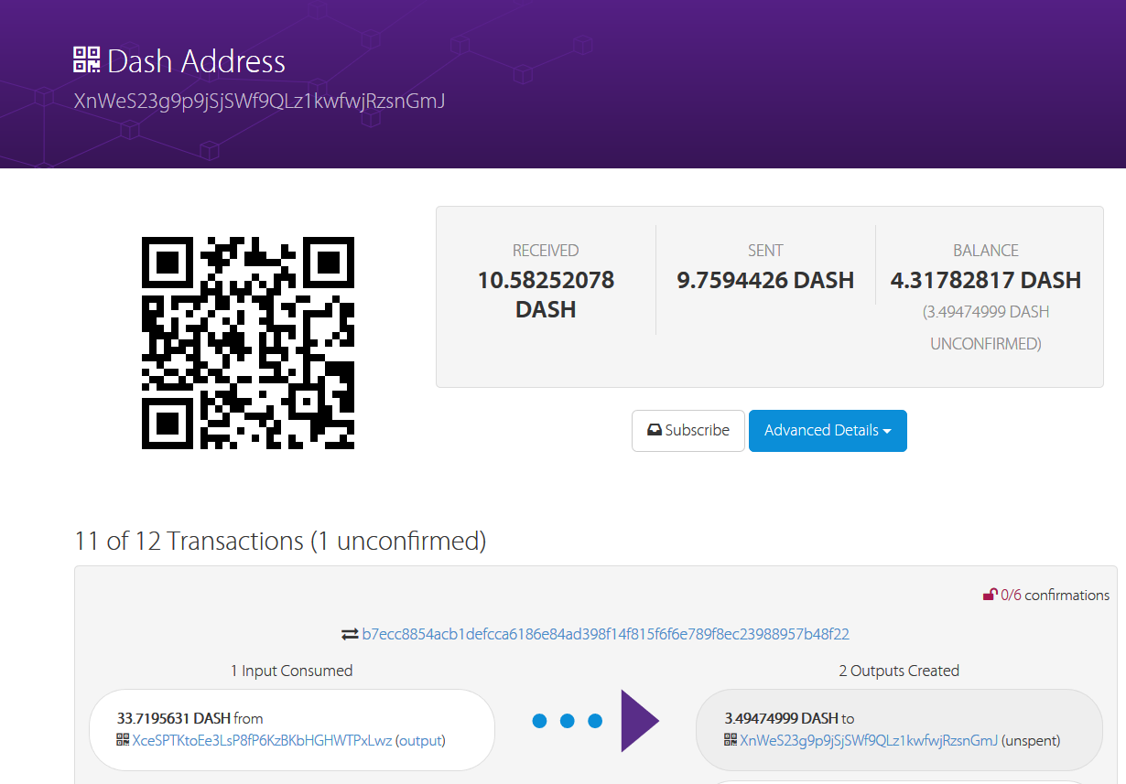Click the '2 Outputs Created' label
Image resolution: width=1126 pixels, height=784 pixels.
coord(899,671)
